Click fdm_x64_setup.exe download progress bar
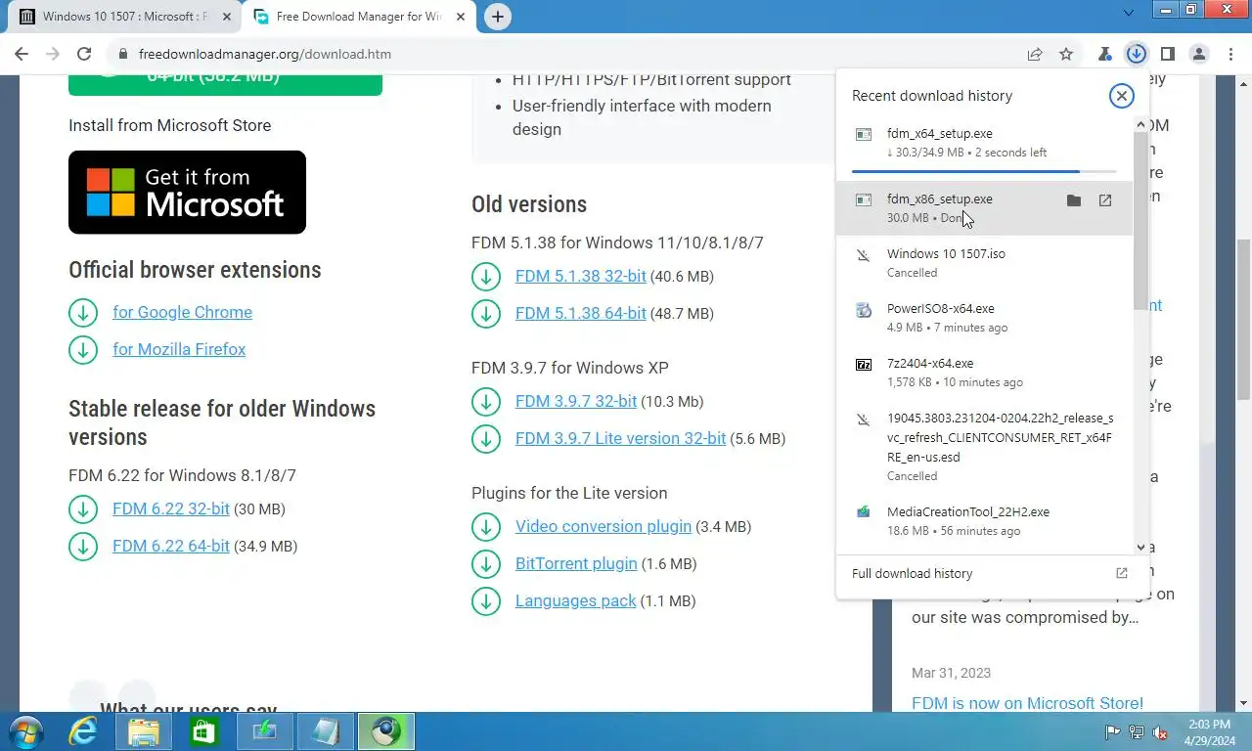The image size is (1252, 751). pyautogui.click(x=984, y=171)
